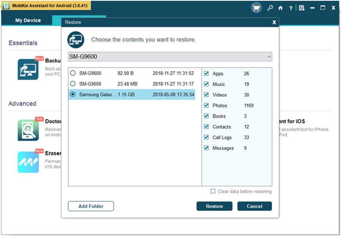Uncheck the Apps checkbox

(206, 74)
